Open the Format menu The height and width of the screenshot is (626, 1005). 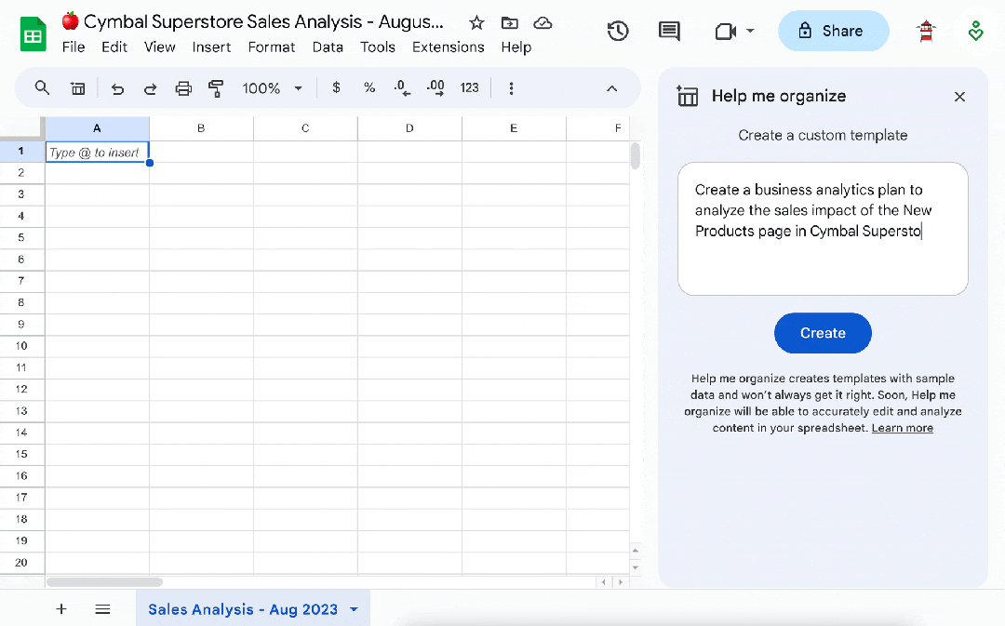click(272, 47)
